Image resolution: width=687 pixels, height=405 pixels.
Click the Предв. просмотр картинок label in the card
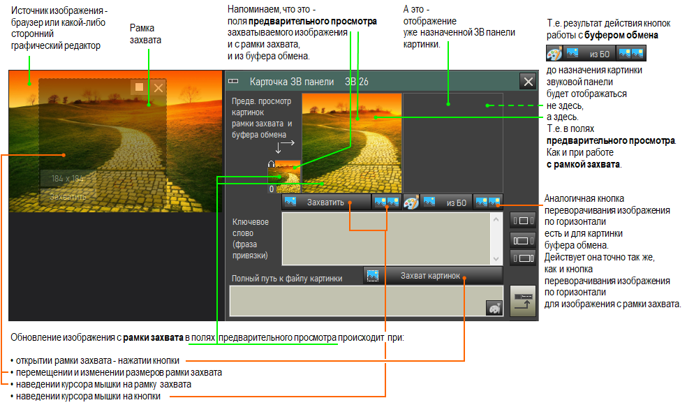click(x=262, y=118)
